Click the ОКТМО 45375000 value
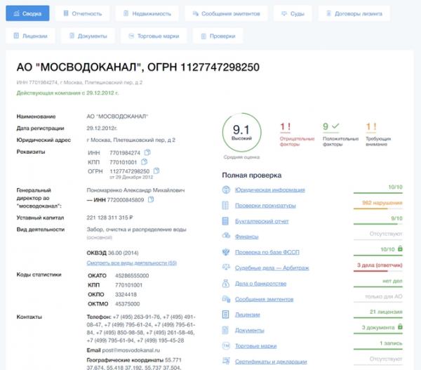Screen dimensions: 421x370 pos(127,303)
